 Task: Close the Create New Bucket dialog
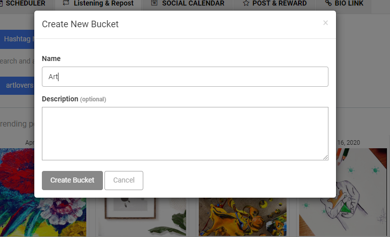point(325,23)
